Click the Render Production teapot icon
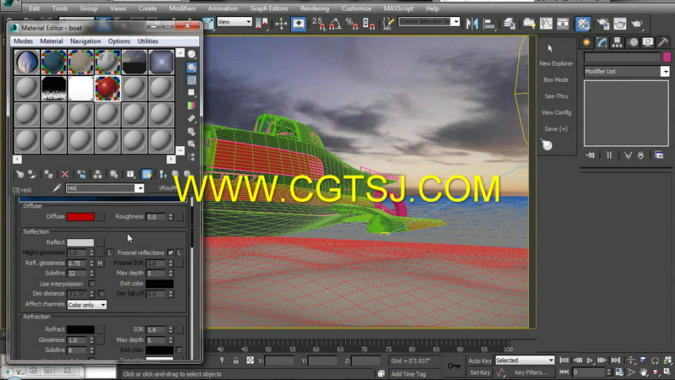Screen dimensions: 675x380 636,24
